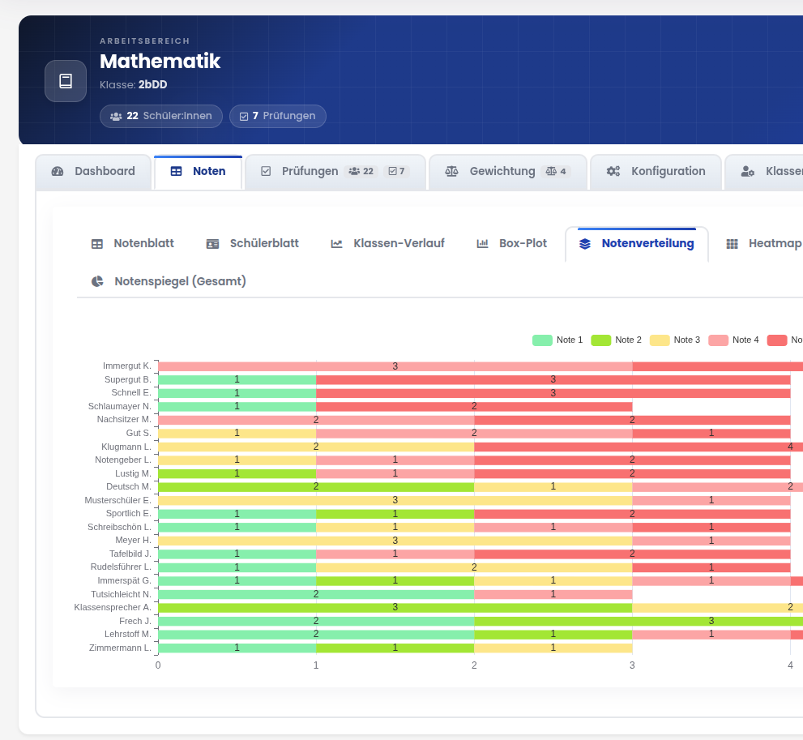The height and width of the screenshot is (740, 803).
Task: Click the scale icon on the Gewichtung tab
Action: click(x=451, y=171)
